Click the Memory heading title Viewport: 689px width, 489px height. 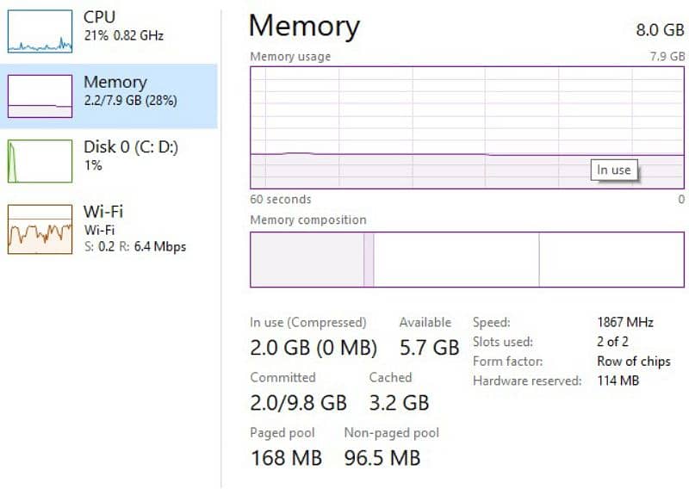tap(304, 26)
